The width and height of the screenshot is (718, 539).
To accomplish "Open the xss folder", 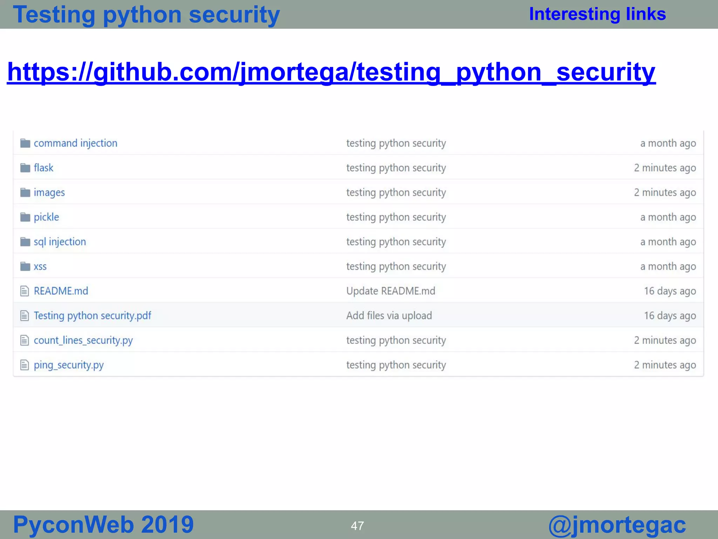I will 40,267.
